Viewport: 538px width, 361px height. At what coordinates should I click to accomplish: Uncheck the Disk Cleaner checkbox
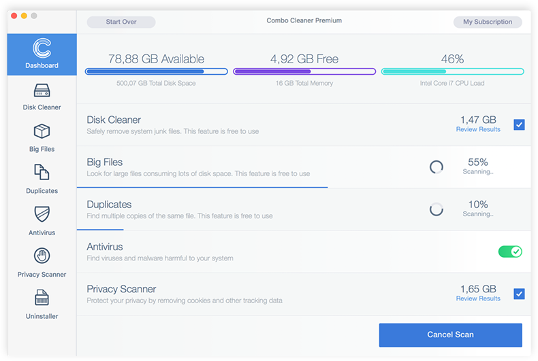point(519,124)
